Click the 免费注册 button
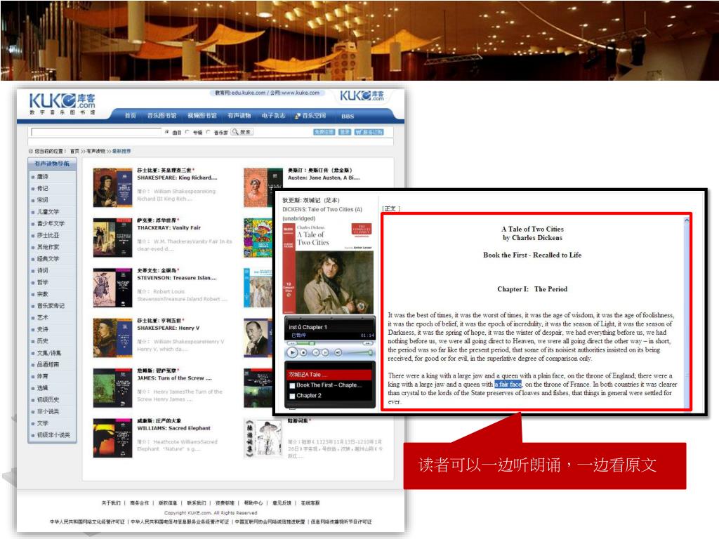 tap(324, 132)
